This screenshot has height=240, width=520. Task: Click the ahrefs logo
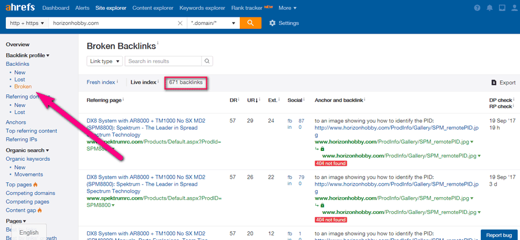[20, 8]
